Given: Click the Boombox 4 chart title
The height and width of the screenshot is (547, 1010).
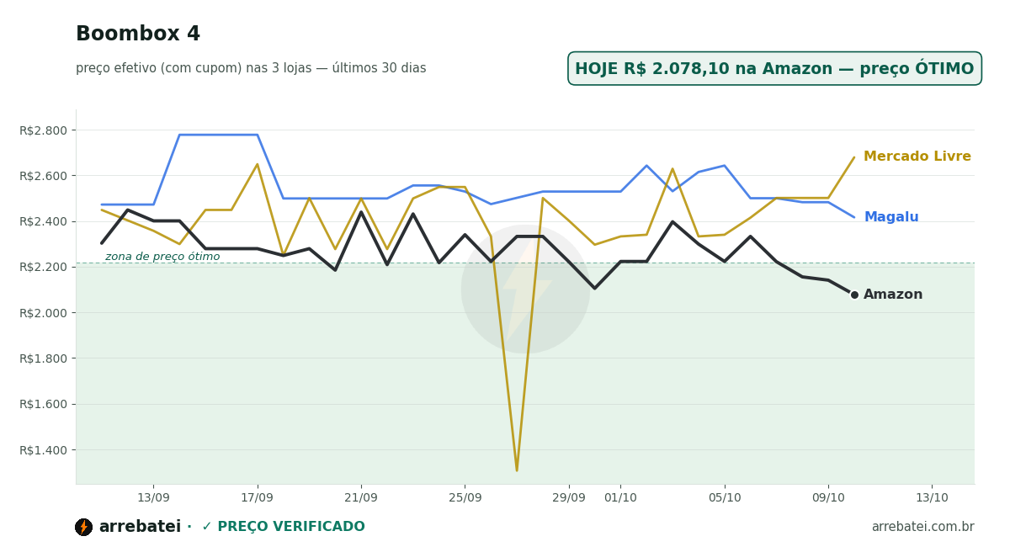Looking at the screenshot, I should click(138, 35).
